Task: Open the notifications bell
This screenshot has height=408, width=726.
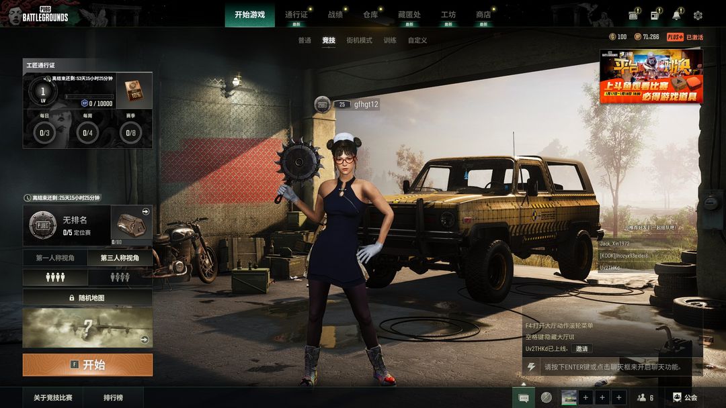Action: tap(676, 15)
